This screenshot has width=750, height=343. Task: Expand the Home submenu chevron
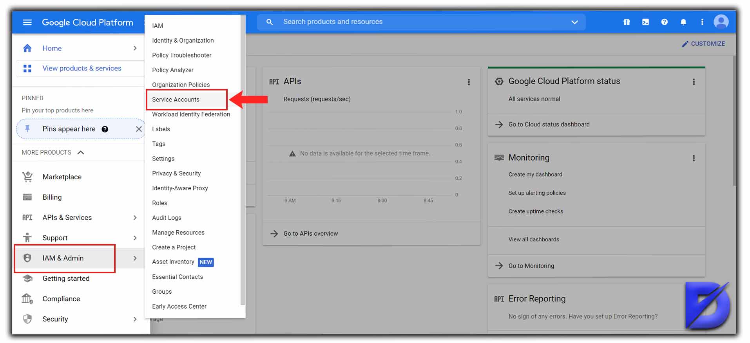[x=135, y=48]
